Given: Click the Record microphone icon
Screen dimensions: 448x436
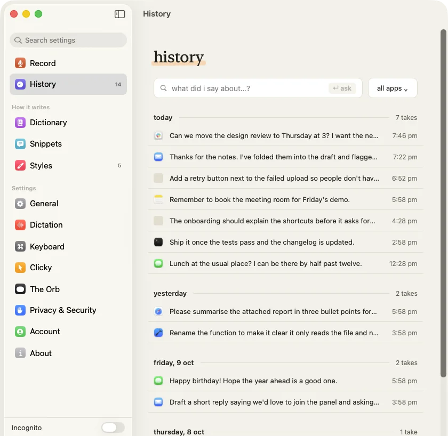Looking at the screenshot, I should pos(20,63).
